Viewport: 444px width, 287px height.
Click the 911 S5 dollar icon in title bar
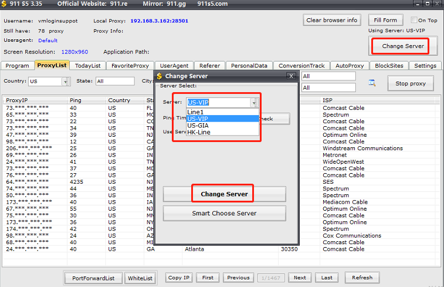tap(5, 4)
